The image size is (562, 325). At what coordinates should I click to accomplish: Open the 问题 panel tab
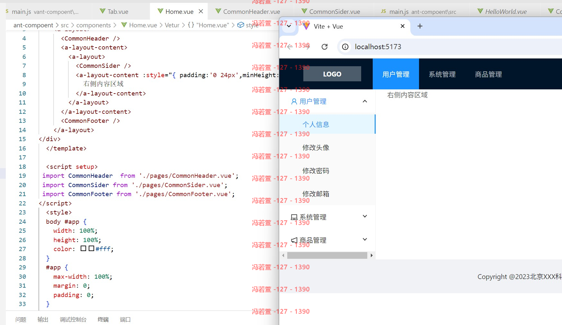[21, 320]
